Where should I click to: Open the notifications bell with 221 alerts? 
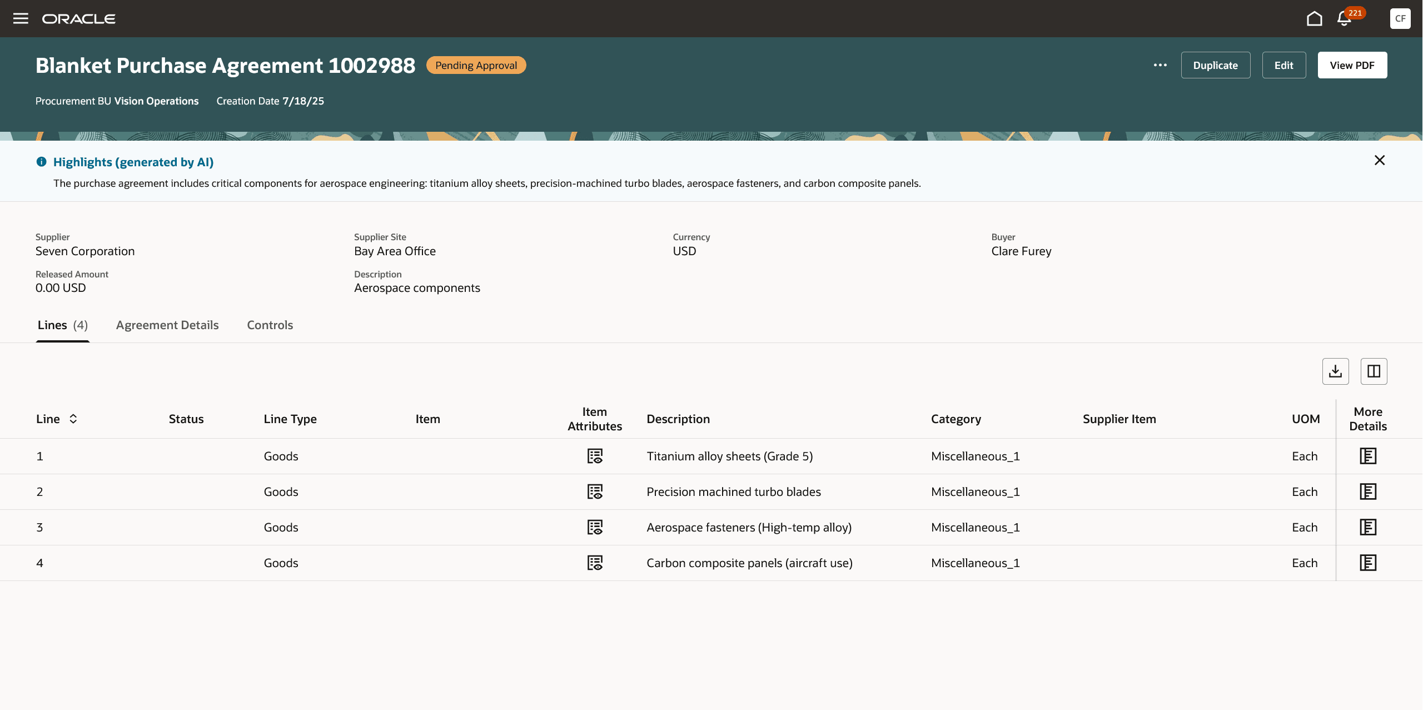(x=1344, y=18)
